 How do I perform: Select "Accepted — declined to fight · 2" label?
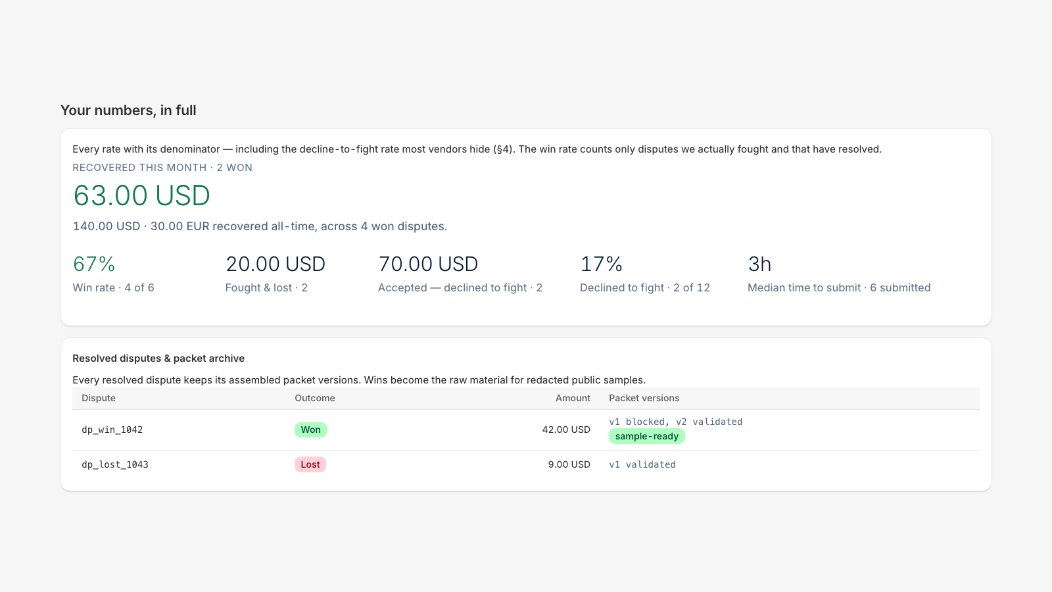460,287
